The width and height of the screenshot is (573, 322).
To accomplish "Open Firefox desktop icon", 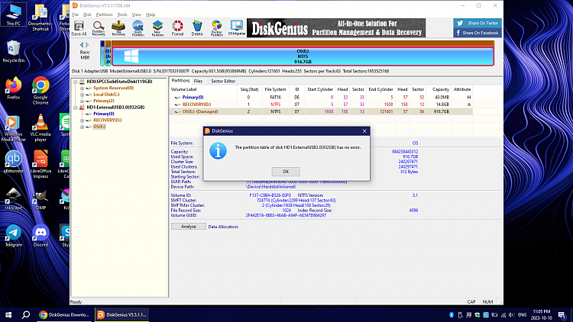I will [14, 88].
